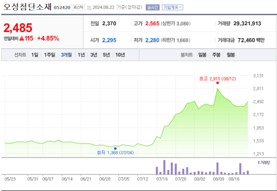Click the 05/23 date axis label
The image size is (277, 191).
pyautogui.click(x=10, y=179)
